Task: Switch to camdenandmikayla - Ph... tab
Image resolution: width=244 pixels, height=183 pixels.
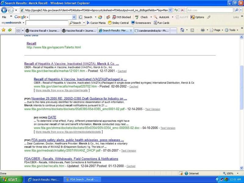Action: pos(152,31)
